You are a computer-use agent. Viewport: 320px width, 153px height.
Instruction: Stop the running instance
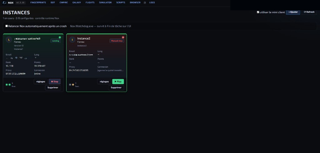pyautogui.click(x=55, y=81)
